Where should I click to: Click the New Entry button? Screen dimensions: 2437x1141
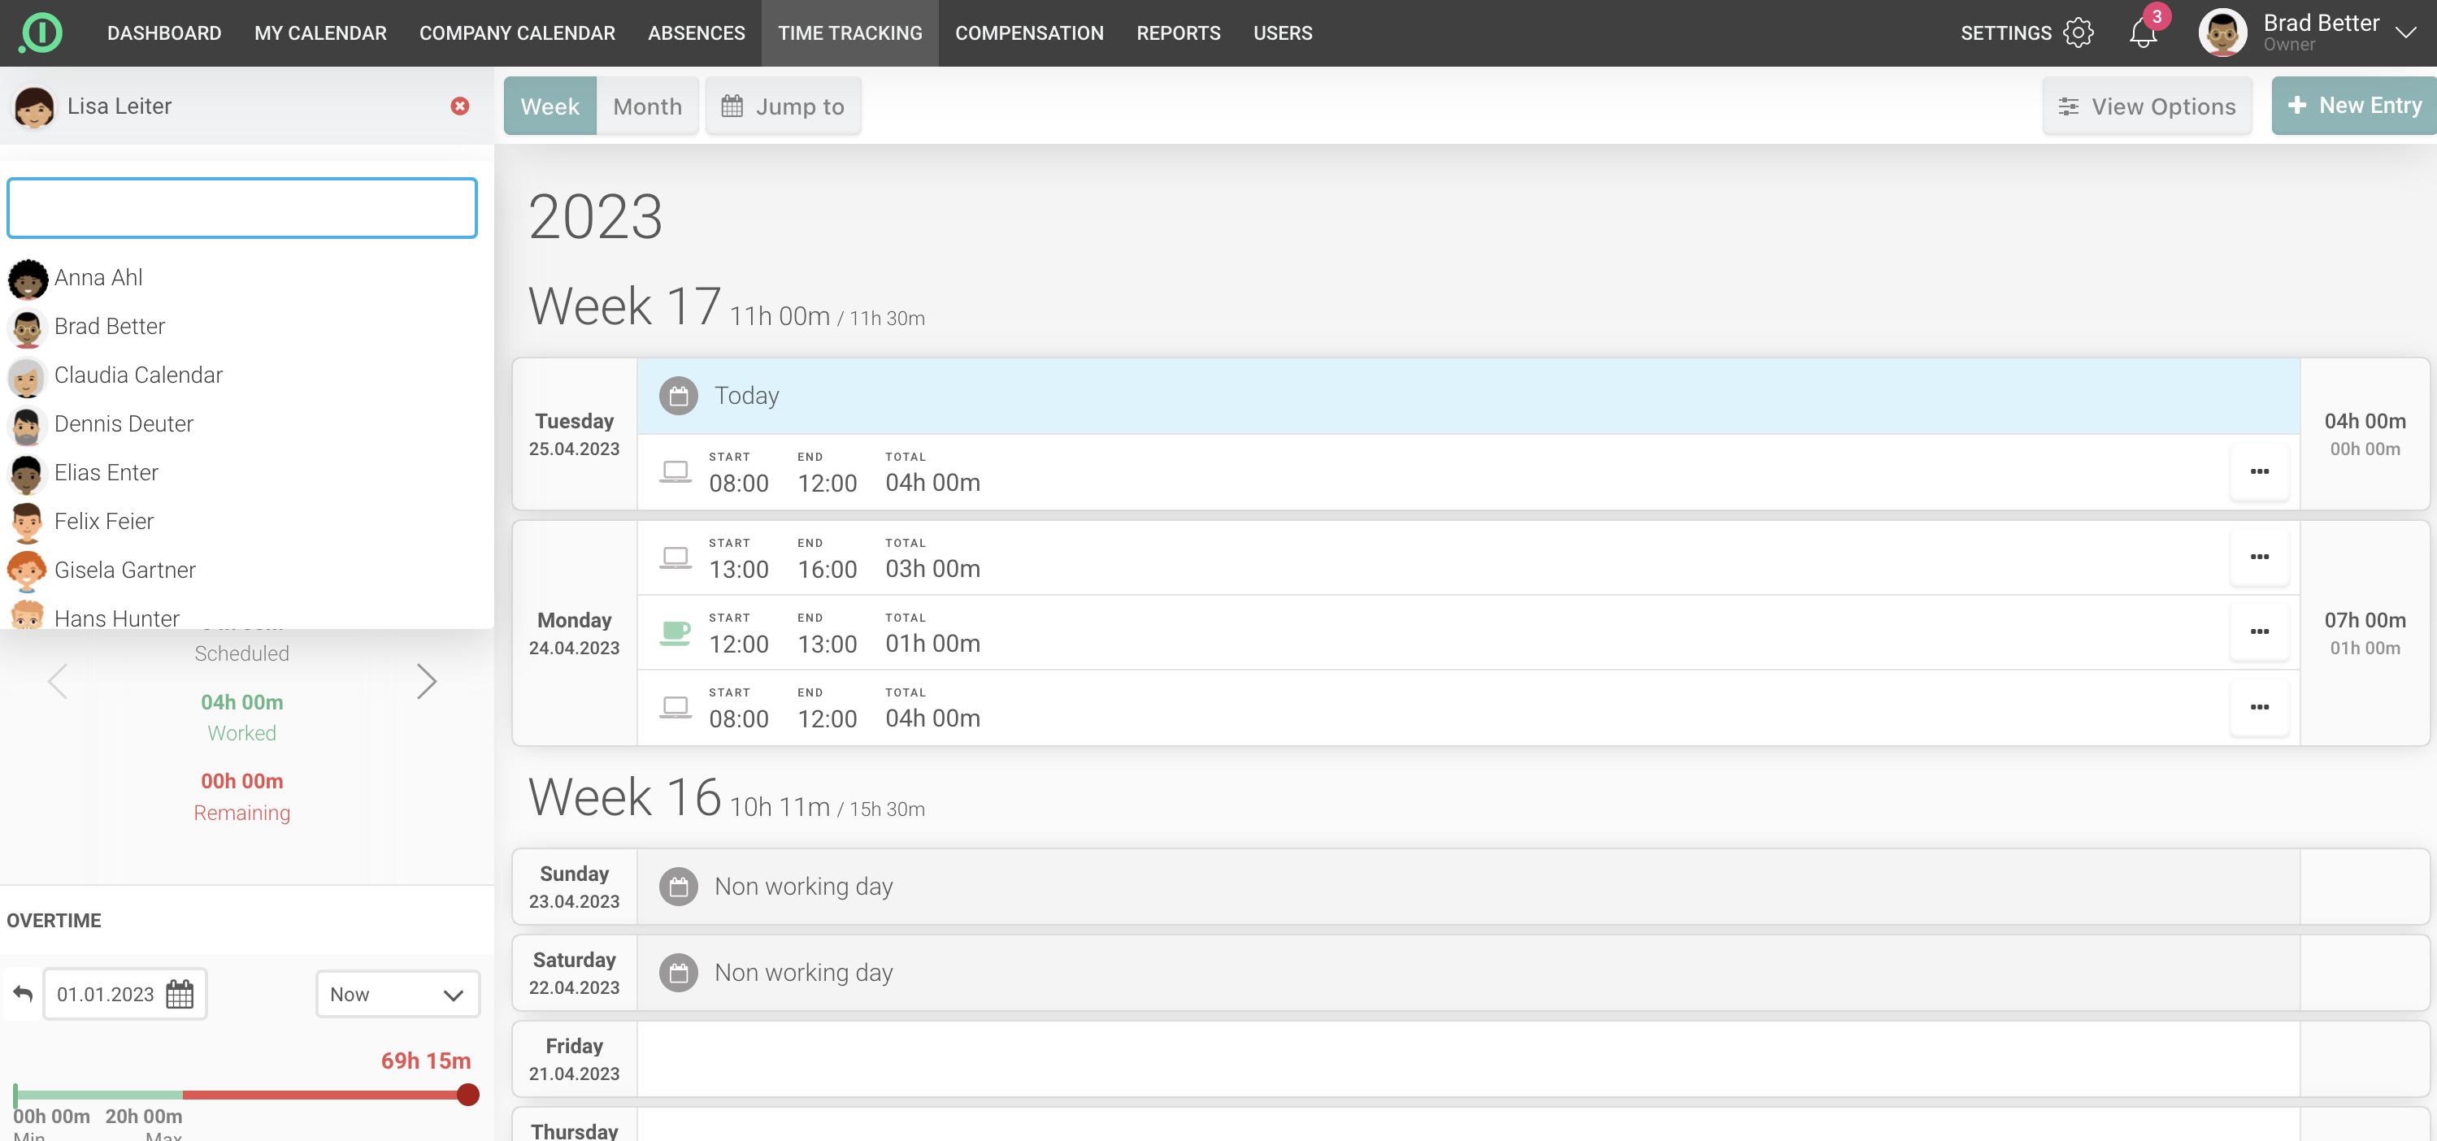2354,106
